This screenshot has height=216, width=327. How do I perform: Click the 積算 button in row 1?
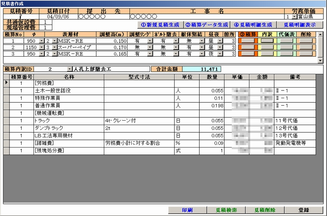pos(248,41)
